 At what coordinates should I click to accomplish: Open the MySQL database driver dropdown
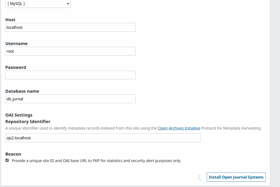[x=38, y=4]
